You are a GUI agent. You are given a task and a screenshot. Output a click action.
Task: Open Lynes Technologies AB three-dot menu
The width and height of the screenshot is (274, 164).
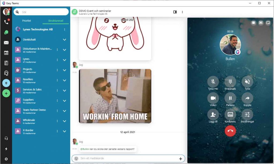click(64, 29)
